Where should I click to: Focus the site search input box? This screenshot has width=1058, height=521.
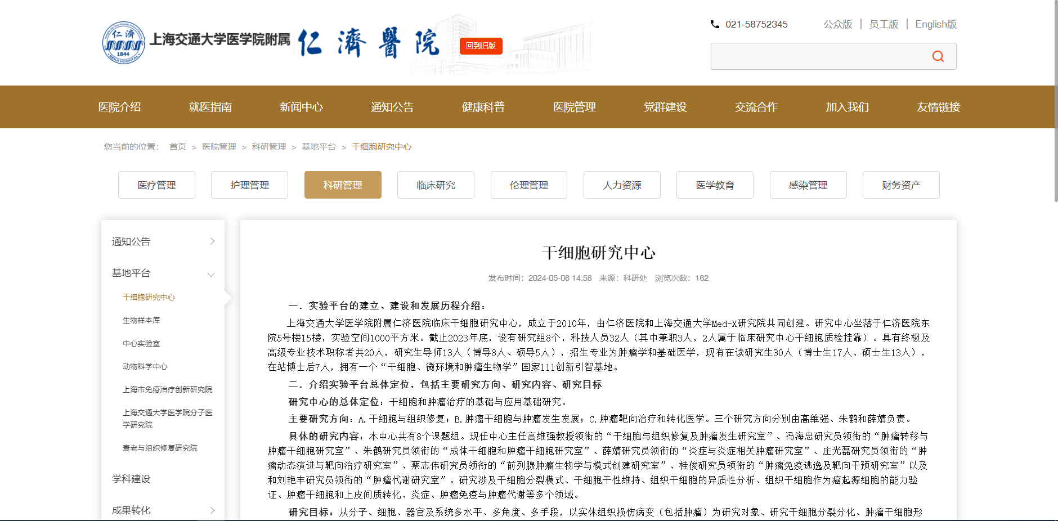point(816,56)
